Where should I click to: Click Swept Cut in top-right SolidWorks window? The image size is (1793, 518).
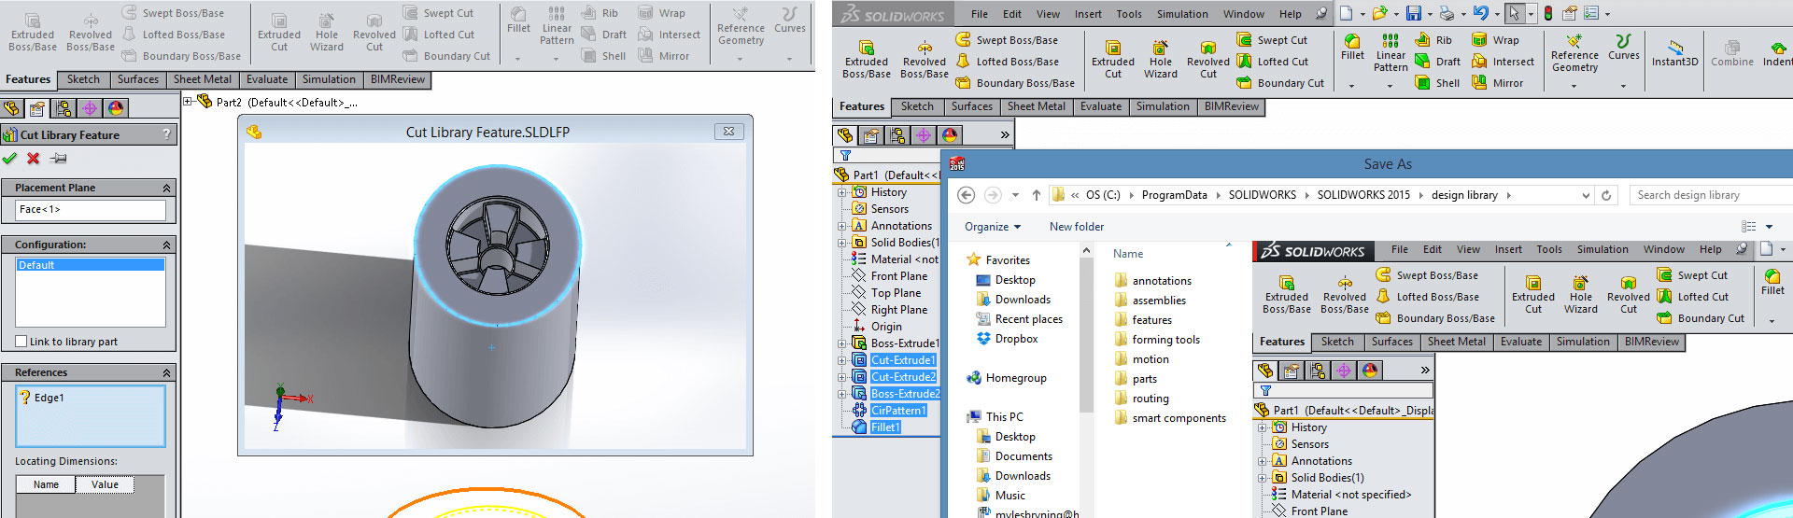1272,40
